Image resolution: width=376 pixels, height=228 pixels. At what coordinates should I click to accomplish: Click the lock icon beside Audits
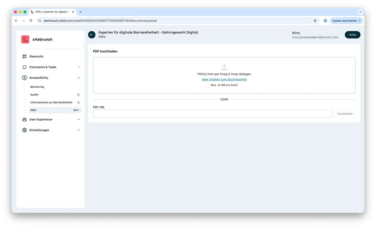(x=78, y=95)
